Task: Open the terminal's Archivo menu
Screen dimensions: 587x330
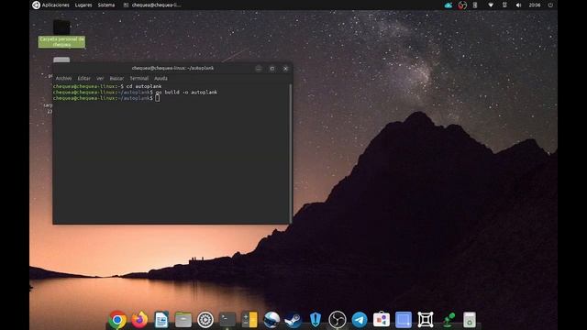Action: click(63, 78)
